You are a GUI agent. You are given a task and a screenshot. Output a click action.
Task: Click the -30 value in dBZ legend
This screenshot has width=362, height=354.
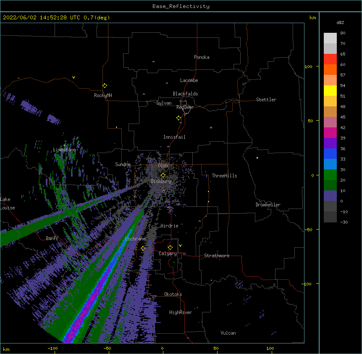click(x=344, y=222)
